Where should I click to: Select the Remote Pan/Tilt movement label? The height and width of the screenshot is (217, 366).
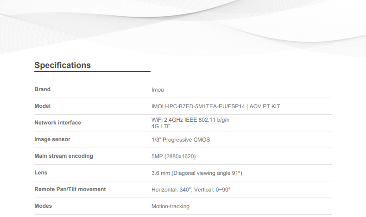tap(70, 189)
